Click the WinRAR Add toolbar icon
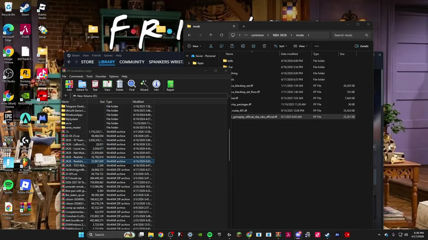 (x=69, y=85)
